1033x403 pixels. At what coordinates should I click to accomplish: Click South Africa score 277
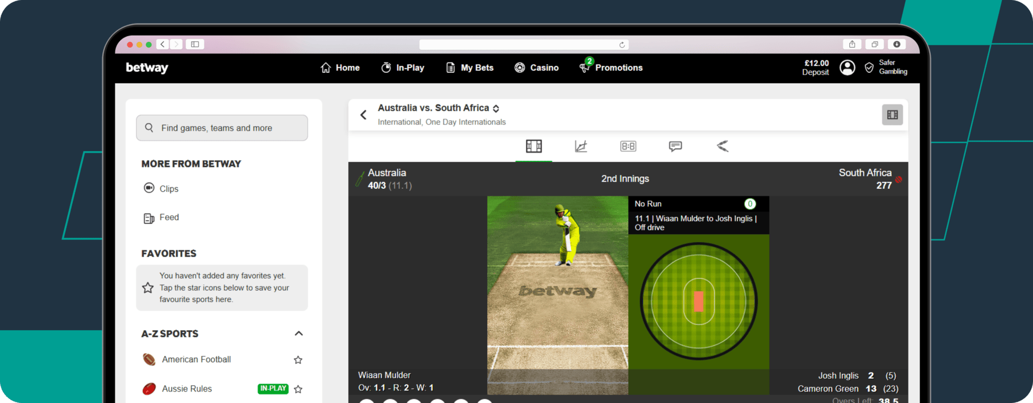(x=884, y=185)
